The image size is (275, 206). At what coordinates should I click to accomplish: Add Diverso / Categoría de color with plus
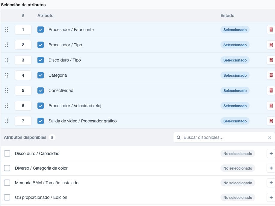(271, 168)
